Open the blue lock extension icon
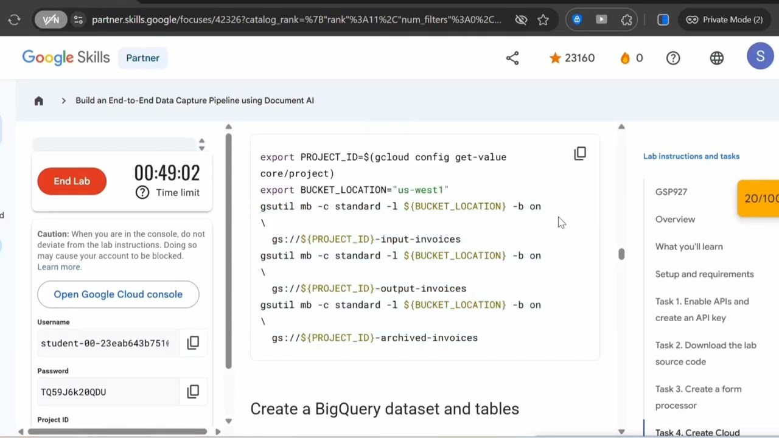 [x=577, y=19]
